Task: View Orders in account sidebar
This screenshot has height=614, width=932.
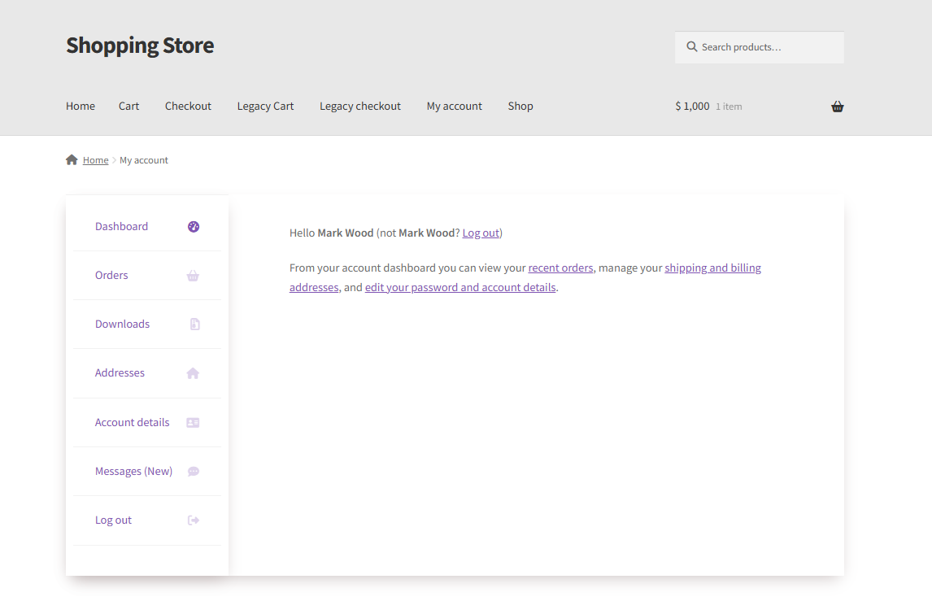Action: (x=111, y=275)
